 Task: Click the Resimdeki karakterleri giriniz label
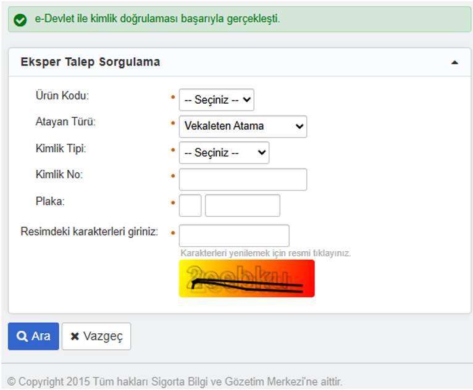pos(90,231)
